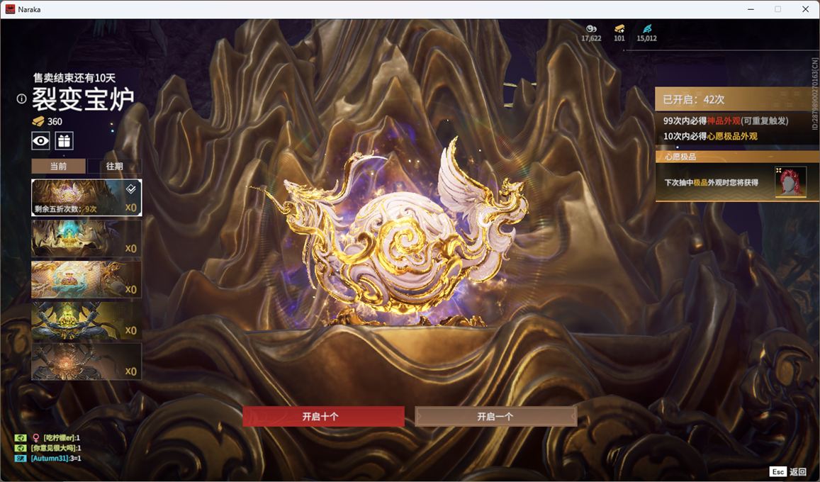Click the Naraka app icon in title bar
Viewport: 820px width, 482px height.
[x=10, y=9]
